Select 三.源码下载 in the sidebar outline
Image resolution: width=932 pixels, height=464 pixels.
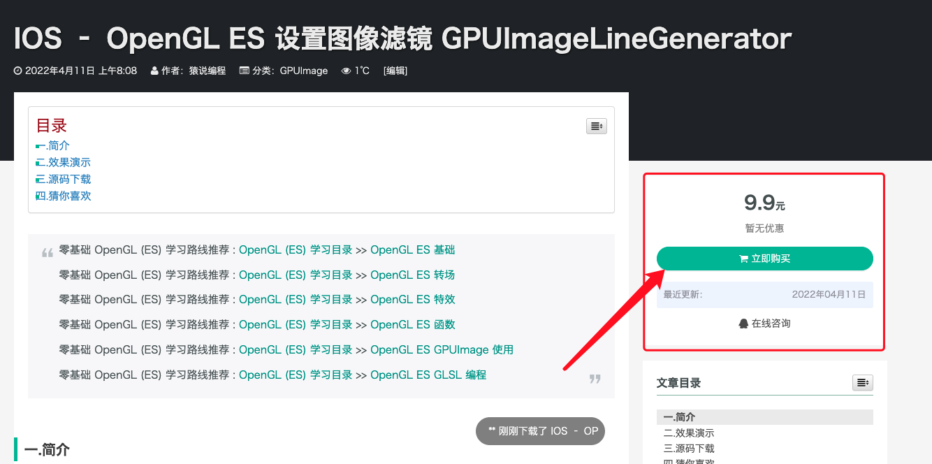point(688,448)
